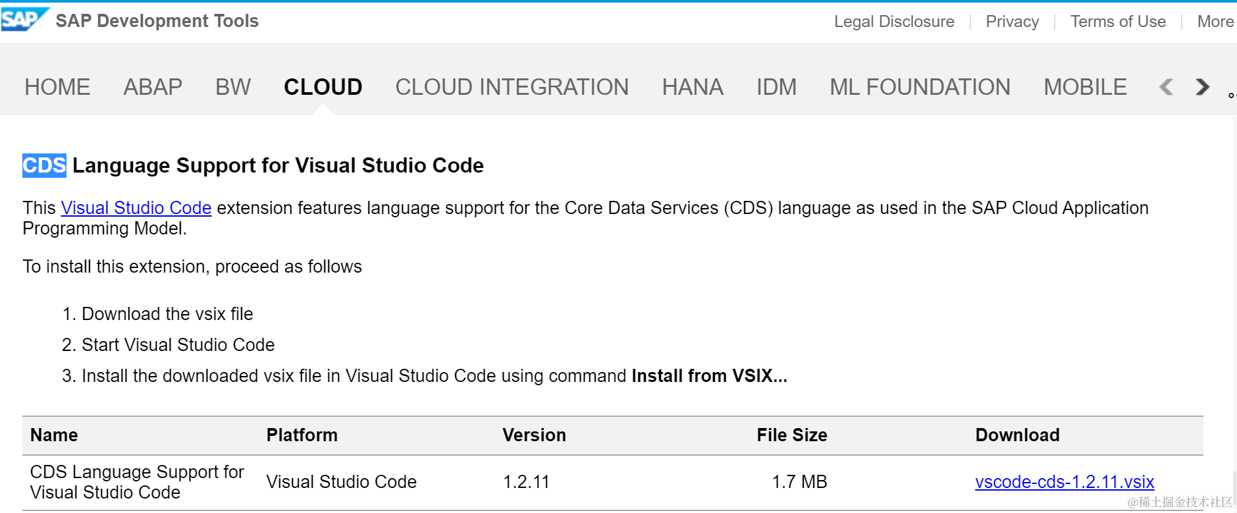1237x513 pixels.
Task: Open the ML FOUNDATION tab
Action: point(920,87)
